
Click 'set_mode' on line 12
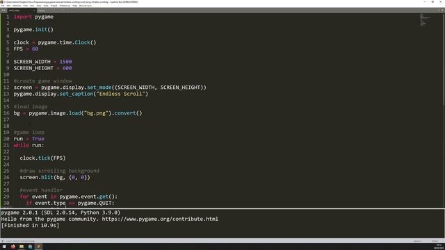pos(99,87)
